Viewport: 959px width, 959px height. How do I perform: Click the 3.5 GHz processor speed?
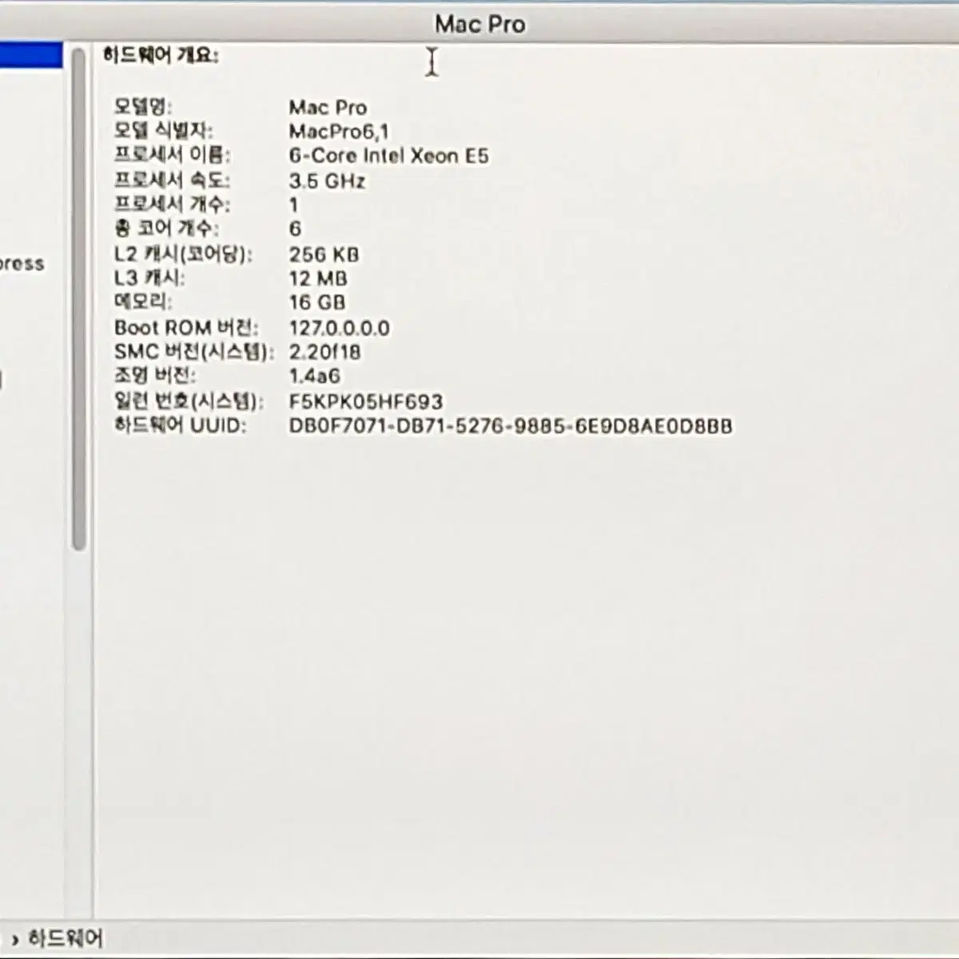[327, 181]
